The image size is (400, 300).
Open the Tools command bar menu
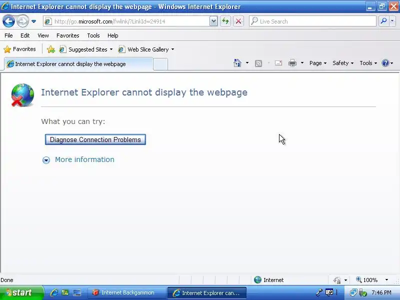click(x=368, y=63)
